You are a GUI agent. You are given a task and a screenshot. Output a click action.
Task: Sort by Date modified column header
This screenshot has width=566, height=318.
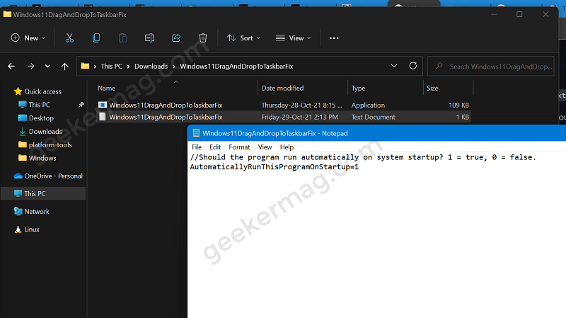pyautogui.click(x=282, y=88)
